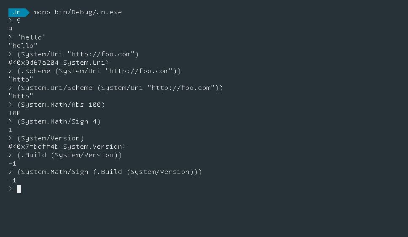Viewport: 408px width, 237px height.
Task: Click the blue Jn prompt badge
Action: click(17, 12)
